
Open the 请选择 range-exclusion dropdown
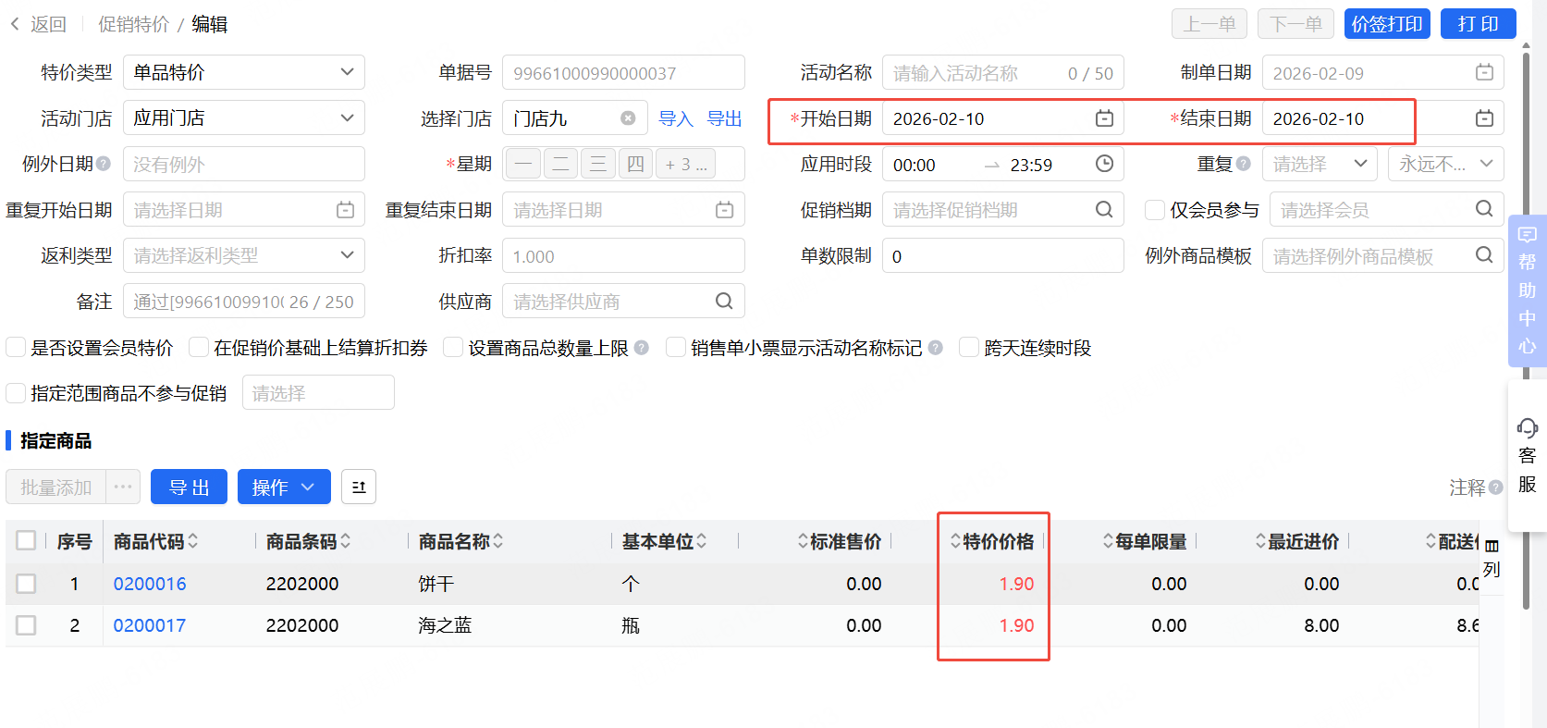click(x=318, y=392)
